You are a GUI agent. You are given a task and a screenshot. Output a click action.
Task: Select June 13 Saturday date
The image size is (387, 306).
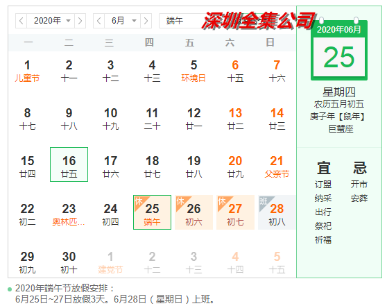point(235,119)
